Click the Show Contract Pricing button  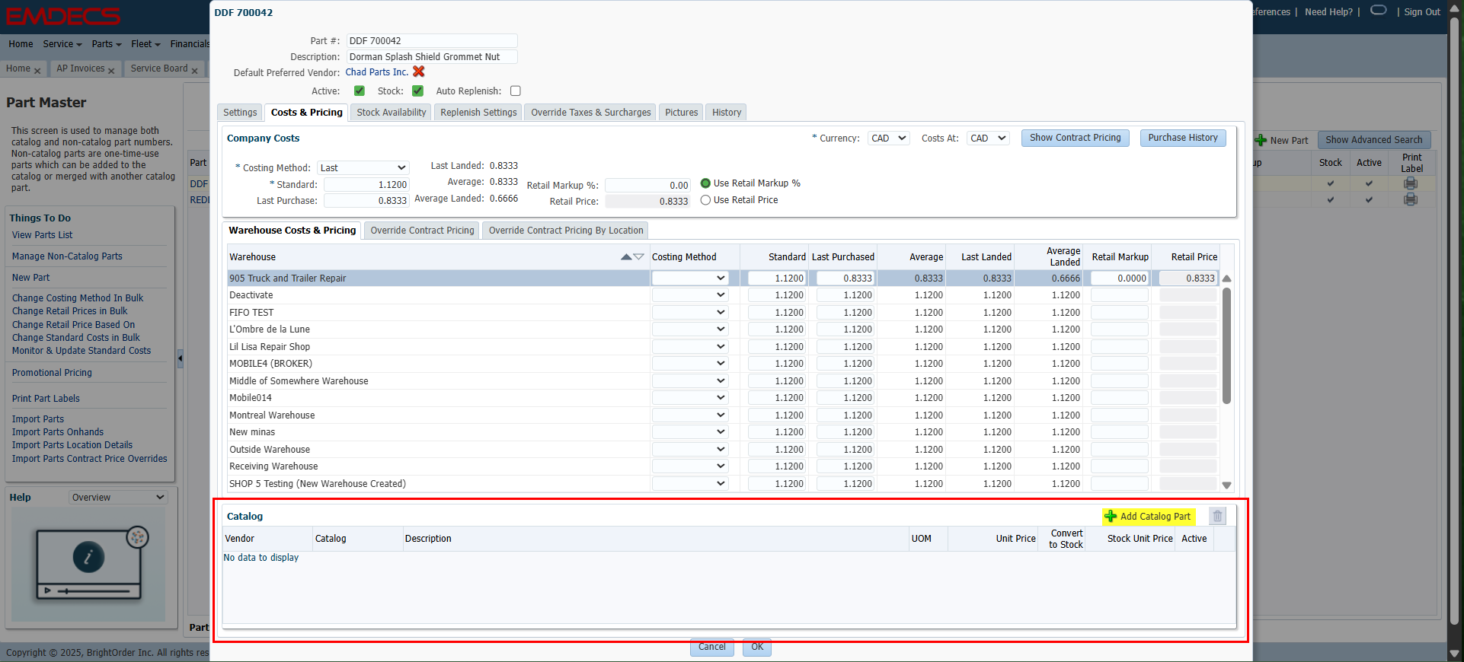(x=1075, y=138)
